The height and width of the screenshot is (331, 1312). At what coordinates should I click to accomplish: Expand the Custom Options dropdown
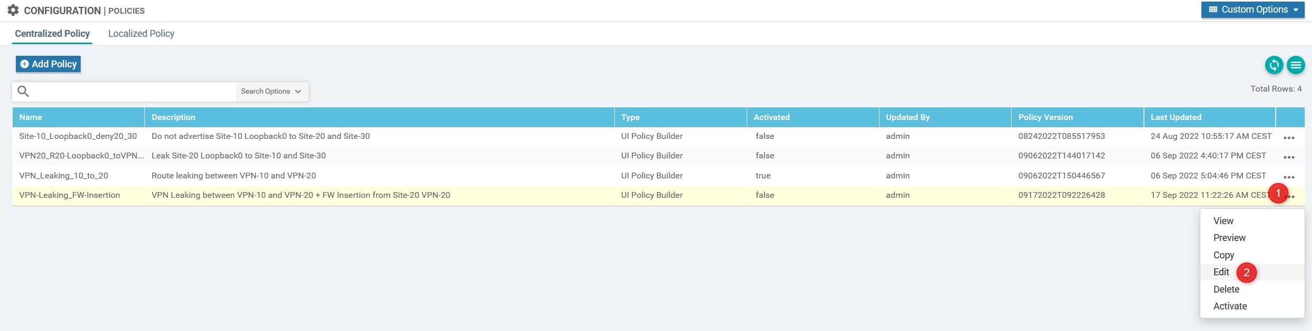click(1252, 10)
